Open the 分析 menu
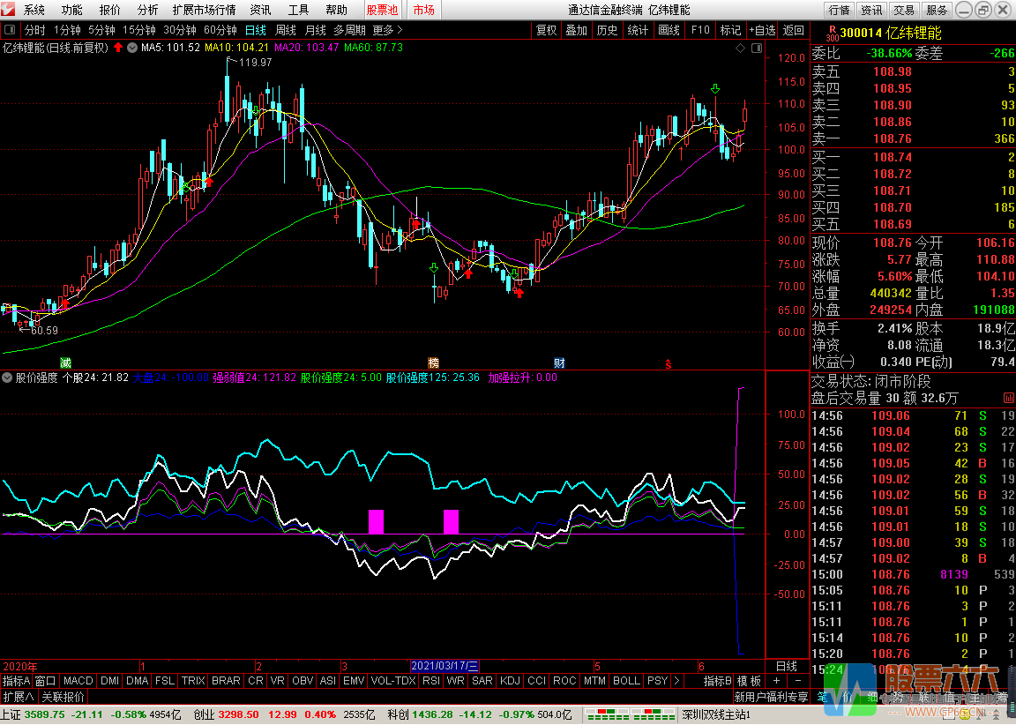This screenshot has height=725, width=1016. point(148,10)
